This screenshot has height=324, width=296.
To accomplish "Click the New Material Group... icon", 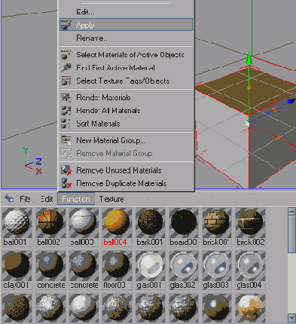I will click(x=66, y=140).
